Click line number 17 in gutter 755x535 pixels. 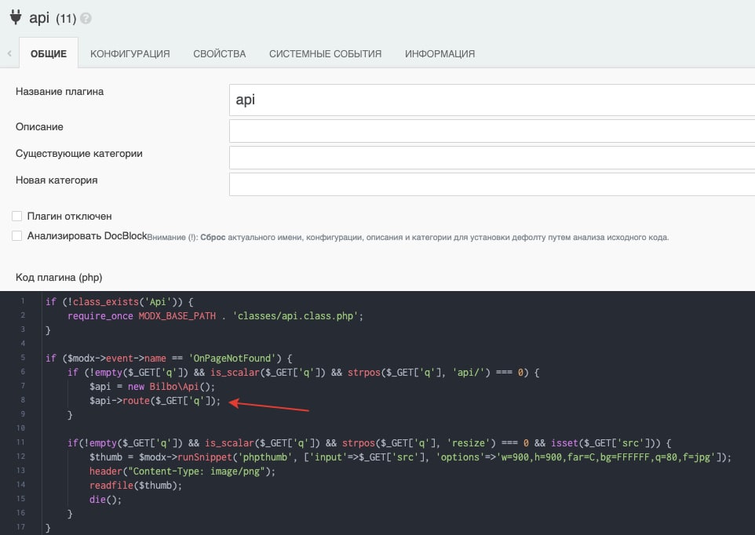click(20, 527)
